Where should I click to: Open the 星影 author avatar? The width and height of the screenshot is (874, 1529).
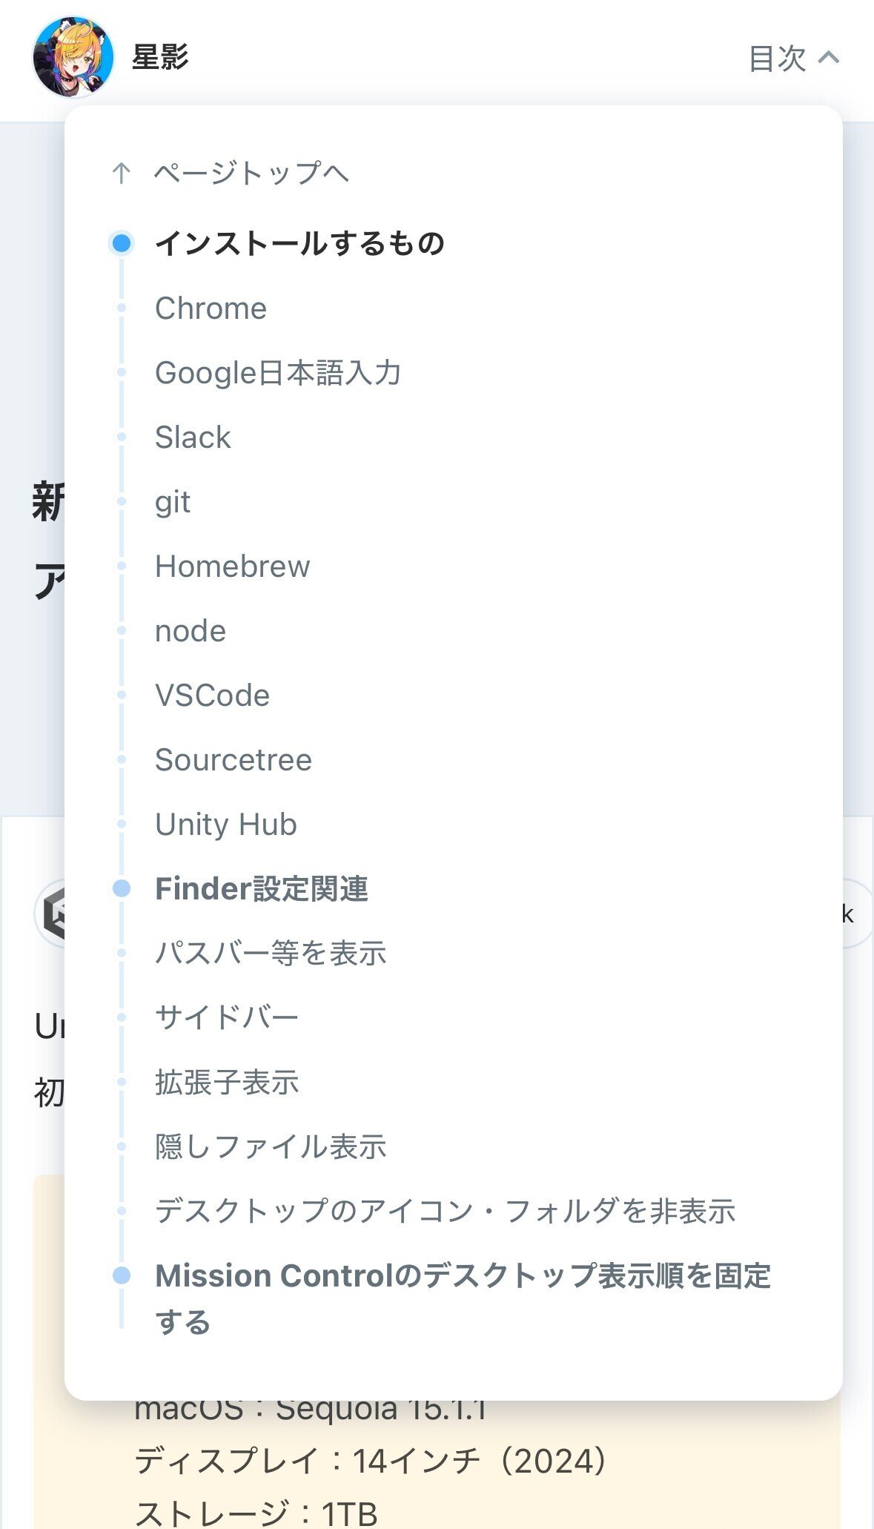pyautogui.click(x=73, y=57)
